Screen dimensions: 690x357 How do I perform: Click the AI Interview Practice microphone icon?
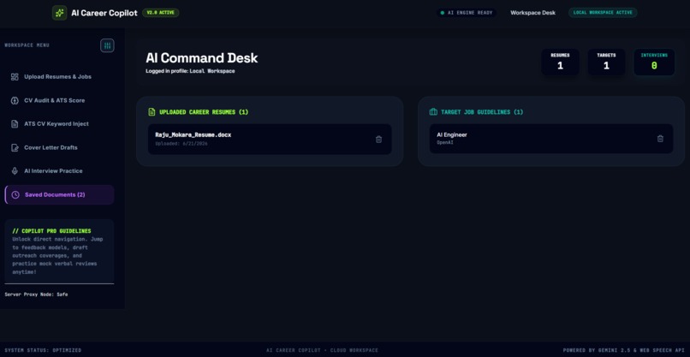point(15,171)
